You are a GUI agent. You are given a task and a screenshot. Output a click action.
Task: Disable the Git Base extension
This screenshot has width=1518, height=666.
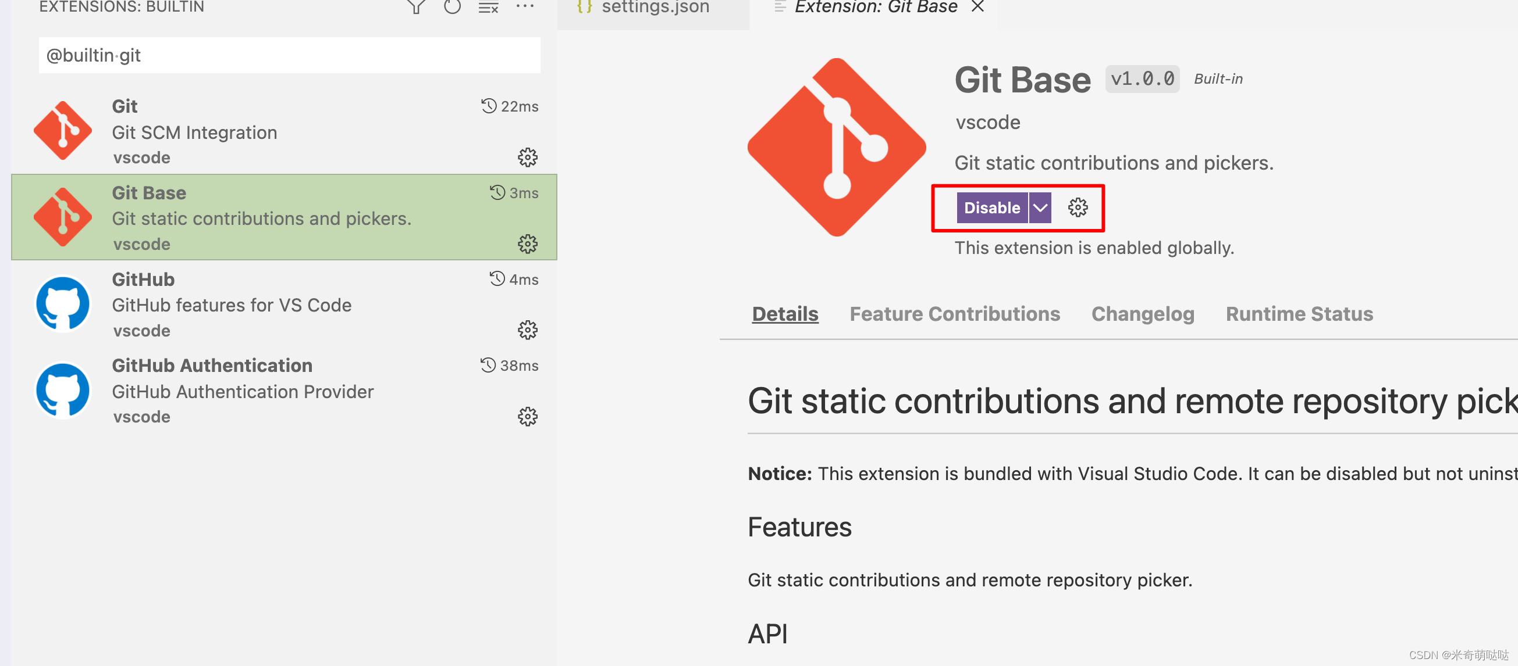pyautogui.click(x=992, y=207)
